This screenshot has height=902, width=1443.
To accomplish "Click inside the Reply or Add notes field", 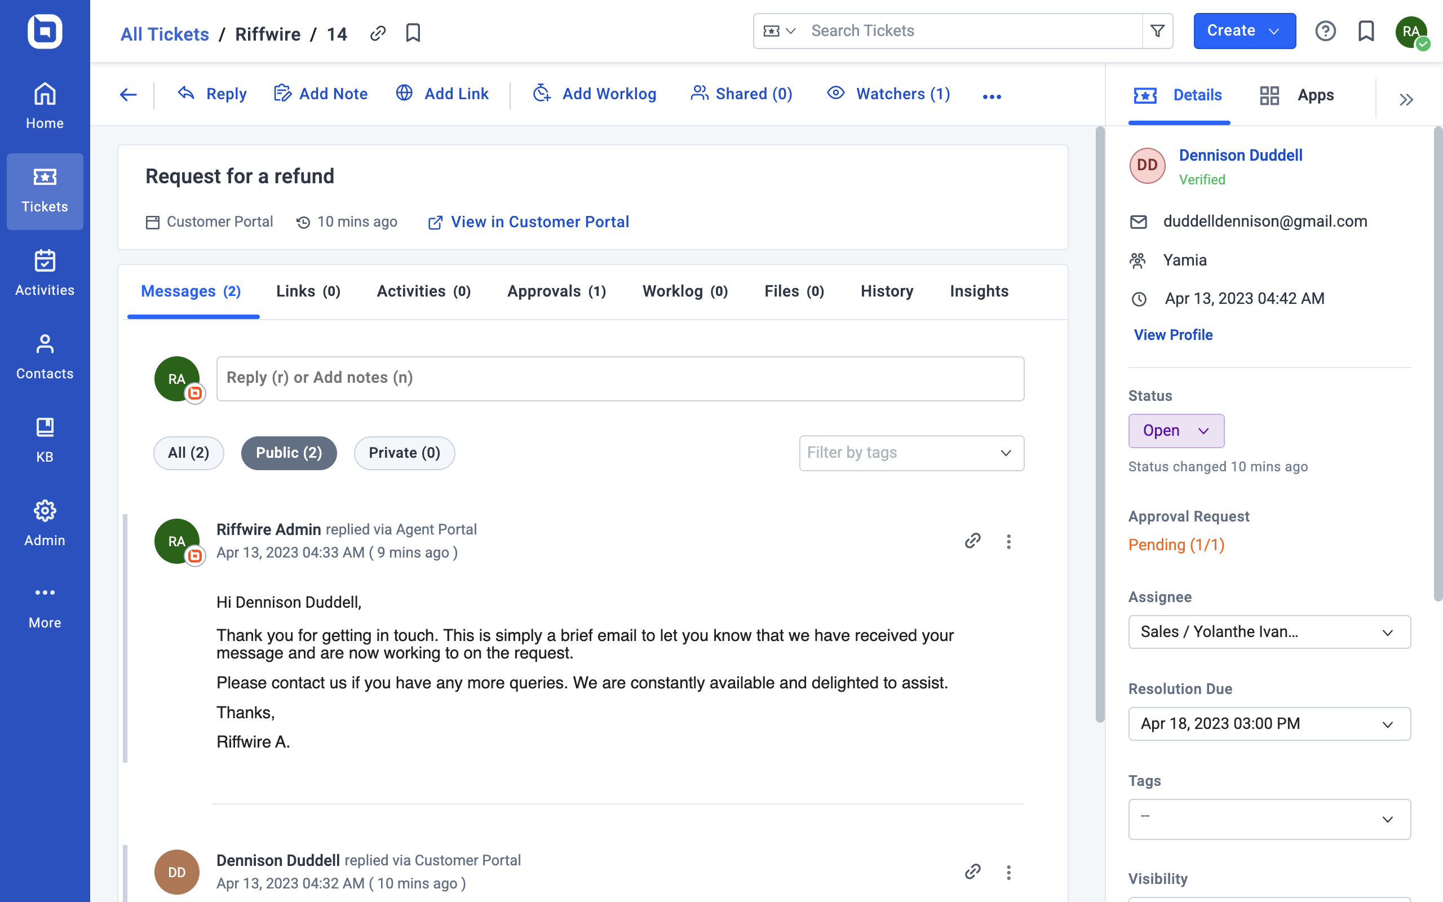I will click(x=619, y=378).
